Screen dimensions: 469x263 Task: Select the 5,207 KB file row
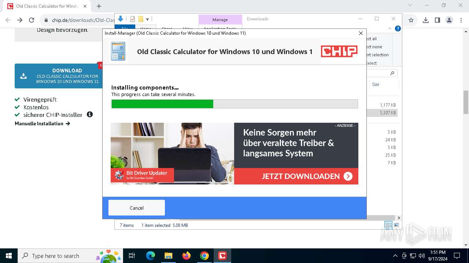pos(382,113)
